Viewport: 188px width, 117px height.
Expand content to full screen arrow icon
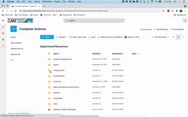click(x=184, y=37)
